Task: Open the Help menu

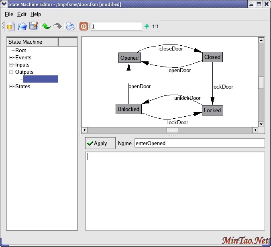Action: [x=36, y=14]
